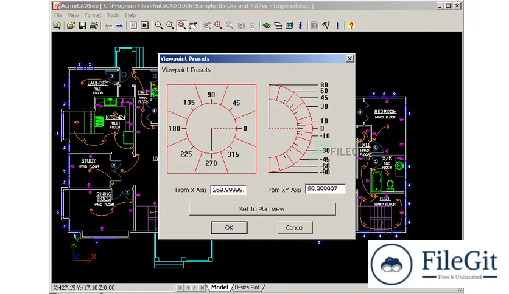
Task: Click the grayed copy icon
Action: (x=314, y=26)
